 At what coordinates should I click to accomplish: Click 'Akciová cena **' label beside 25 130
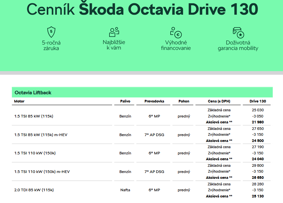[x=219, y=196]
